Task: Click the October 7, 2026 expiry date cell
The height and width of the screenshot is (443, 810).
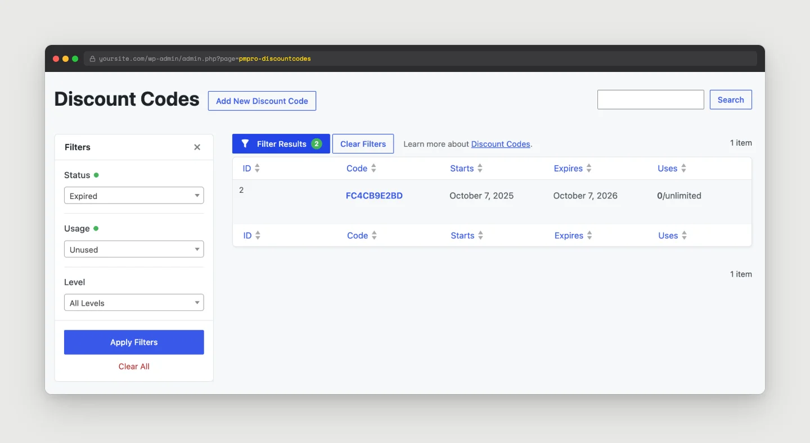Action: 585,196
